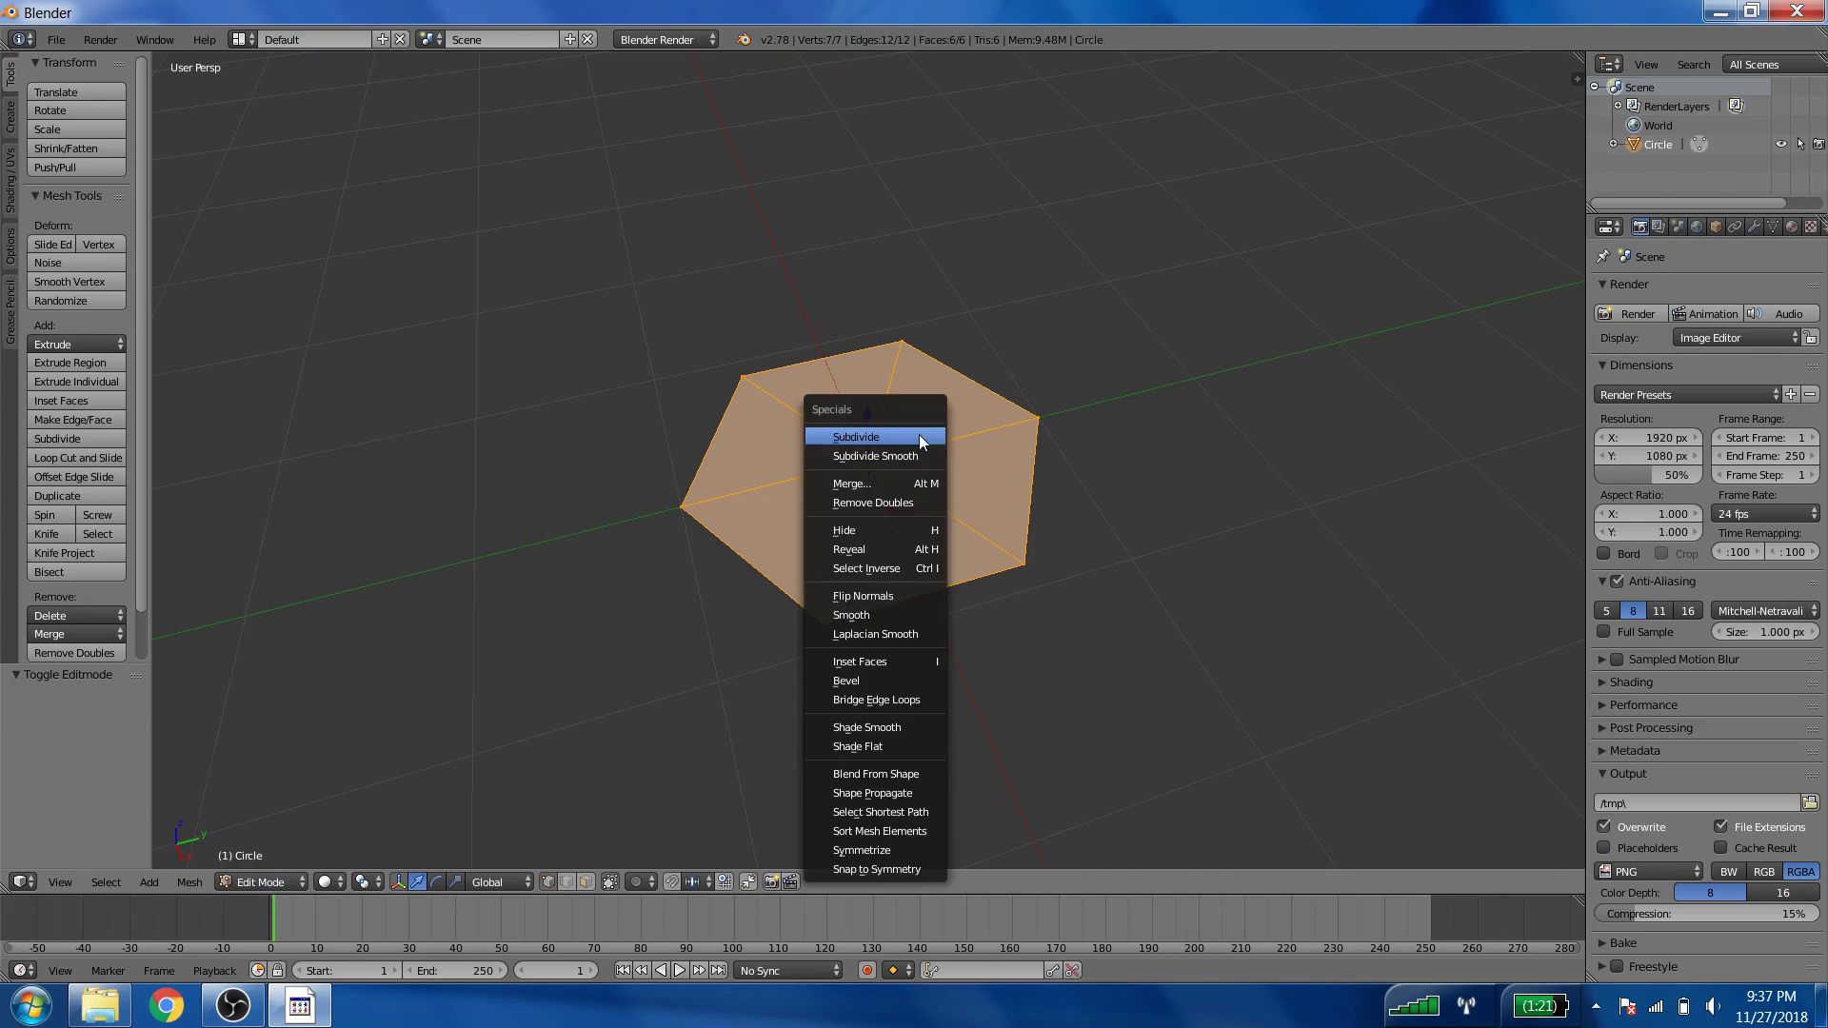Select the RGB color mode button
The image size is (1828, 1028).
(1764, 871)
